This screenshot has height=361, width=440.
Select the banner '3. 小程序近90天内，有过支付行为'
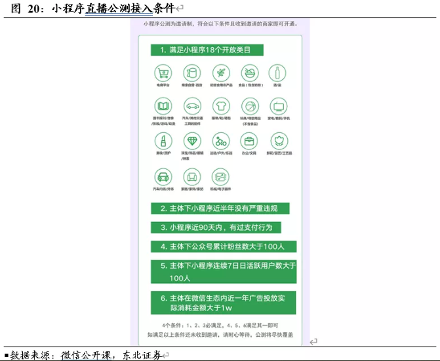tap(216, 227)
